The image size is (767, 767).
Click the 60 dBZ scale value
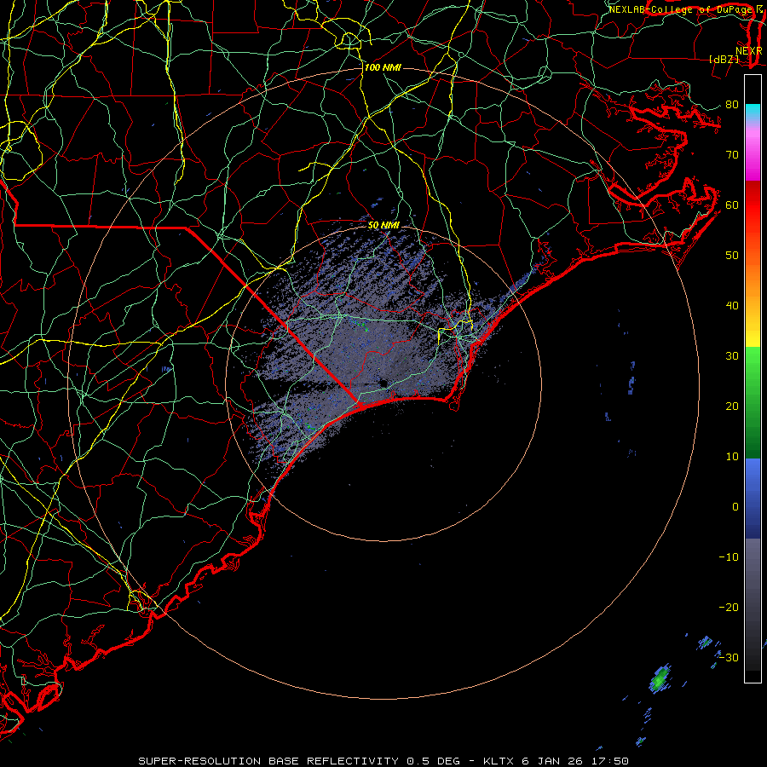point(732,205)
